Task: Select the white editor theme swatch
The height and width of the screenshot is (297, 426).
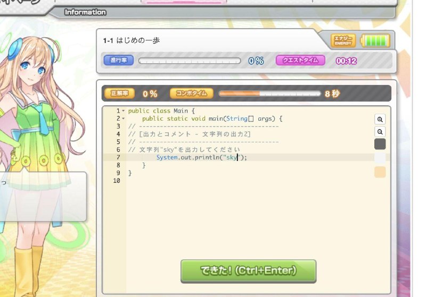Action: click(x=380, y=158)
